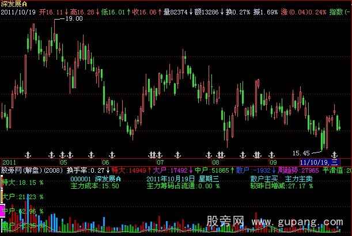352x236 pixels.
Task: Click the 06 month axis label
Action: pos(105,162)
